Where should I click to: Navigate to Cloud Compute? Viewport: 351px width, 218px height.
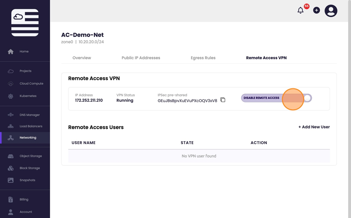point(31,84)
